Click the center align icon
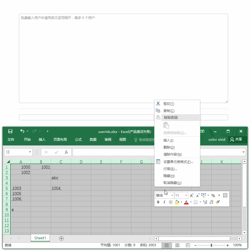 pyautogui.click(x=170, y=202)
